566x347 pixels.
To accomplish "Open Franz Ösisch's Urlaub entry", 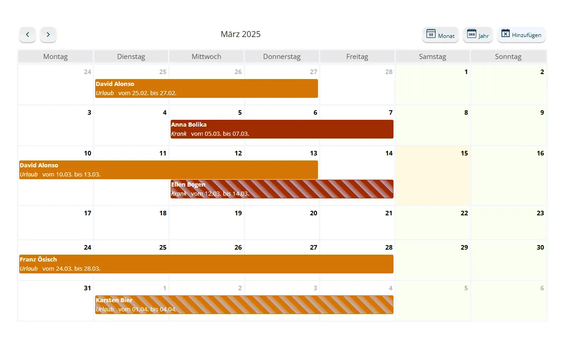I will [x=206, y=264].
